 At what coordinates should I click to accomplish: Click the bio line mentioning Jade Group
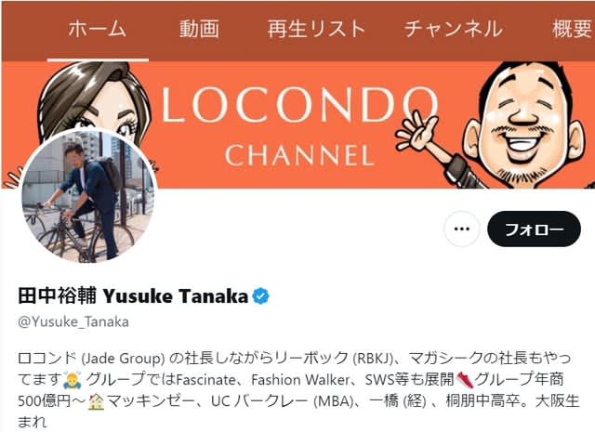pyautogui.click(x=295, y=358)
